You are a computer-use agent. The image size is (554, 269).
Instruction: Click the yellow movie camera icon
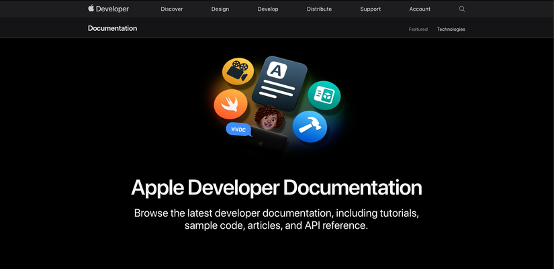tap(238, 71)
